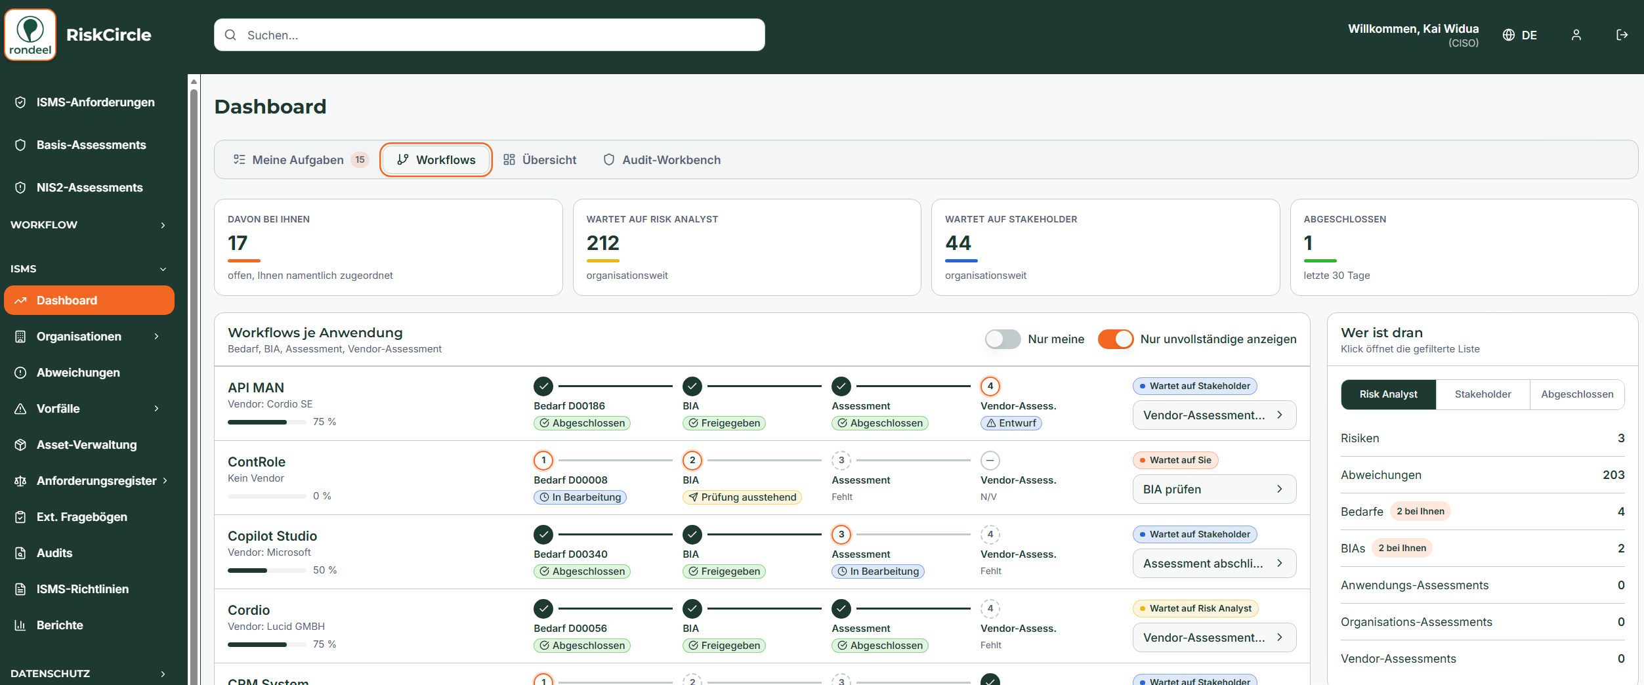Collapse the ISMS sidebar section
This screenshot has width=1644, height=685.
[89, 269]
